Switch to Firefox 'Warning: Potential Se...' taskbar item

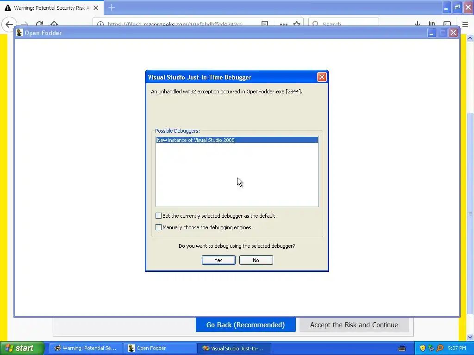(86, 348)
